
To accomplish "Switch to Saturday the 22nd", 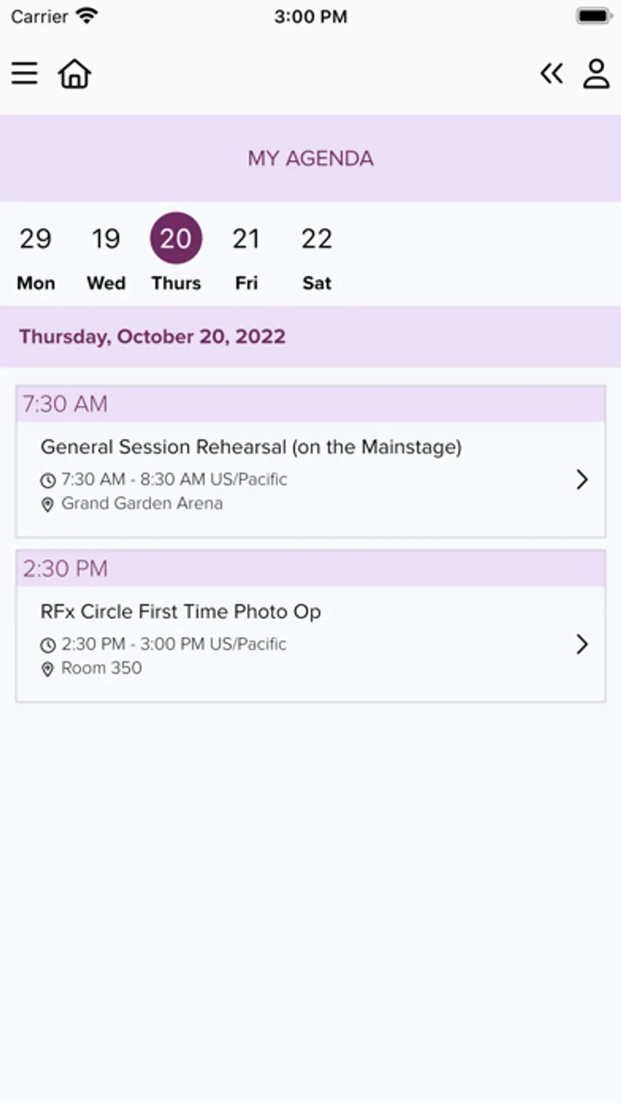I will click(317, 253).
